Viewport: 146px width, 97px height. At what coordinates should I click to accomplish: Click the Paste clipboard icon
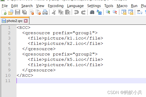tap(68, 12)
